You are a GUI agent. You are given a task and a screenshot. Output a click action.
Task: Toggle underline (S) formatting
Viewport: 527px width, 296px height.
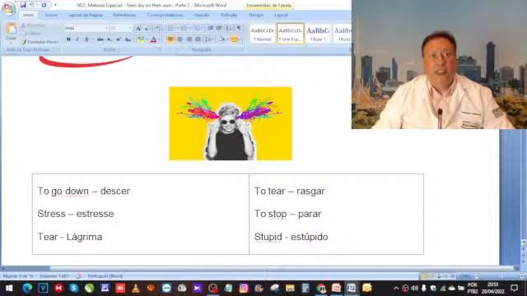(86, 39)
